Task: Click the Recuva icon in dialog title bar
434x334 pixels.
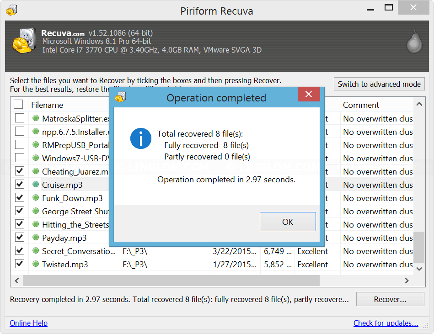Action: [x=120, y=97]
